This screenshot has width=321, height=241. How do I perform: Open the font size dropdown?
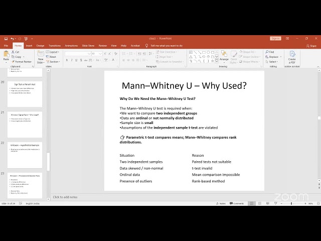pyautogui.click(x=100, y=54)
